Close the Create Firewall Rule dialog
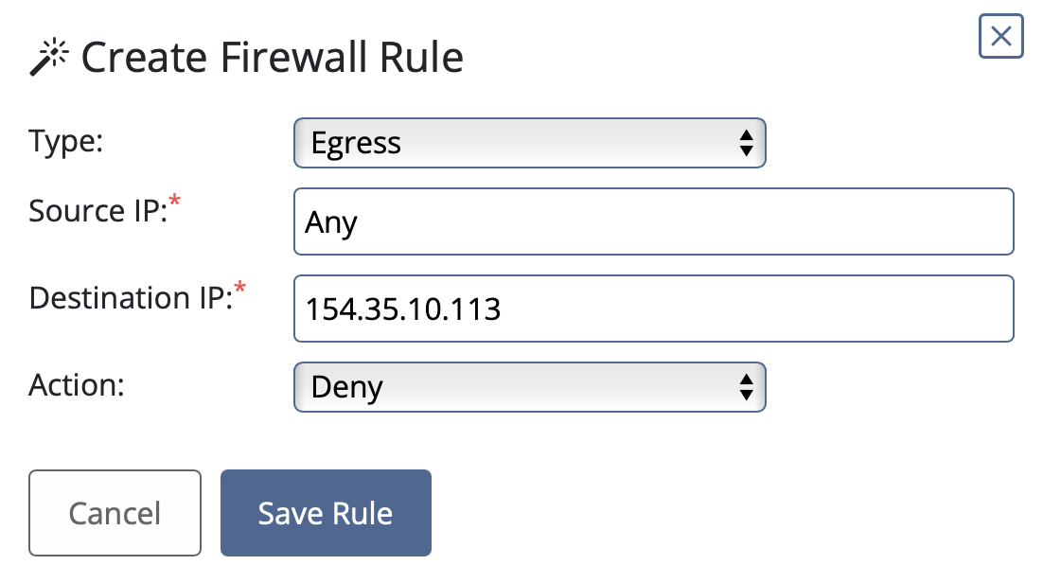Viewport: 1043px width, 583px height. [x=1000, y=36]
